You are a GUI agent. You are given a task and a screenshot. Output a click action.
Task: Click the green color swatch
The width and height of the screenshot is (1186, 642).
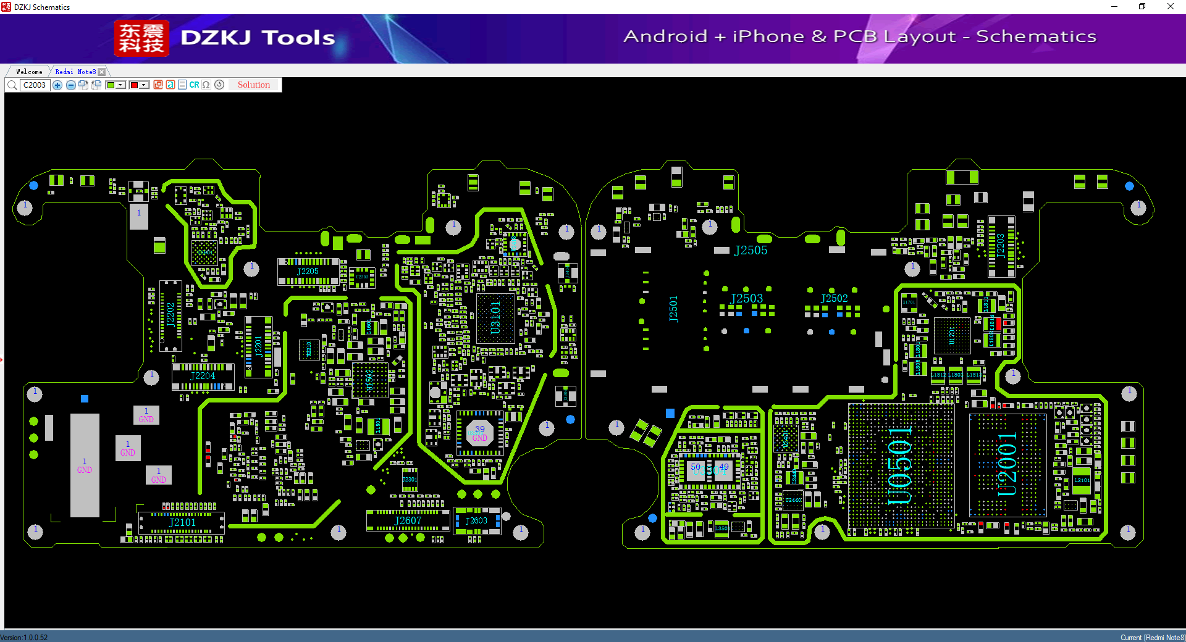point(111,85)
